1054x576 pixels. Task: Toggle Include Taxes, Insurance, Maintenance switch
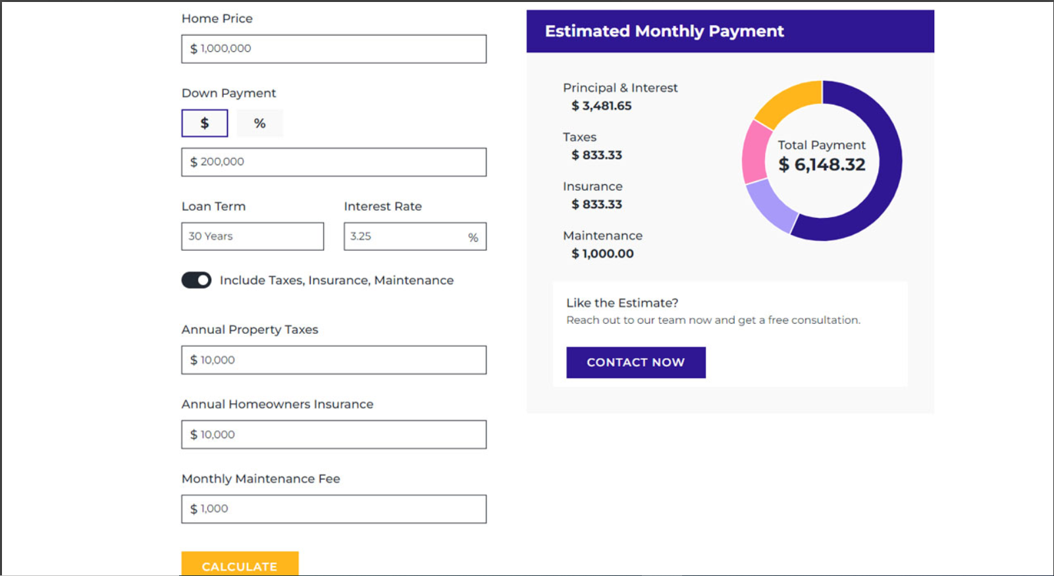click(196, 280)
